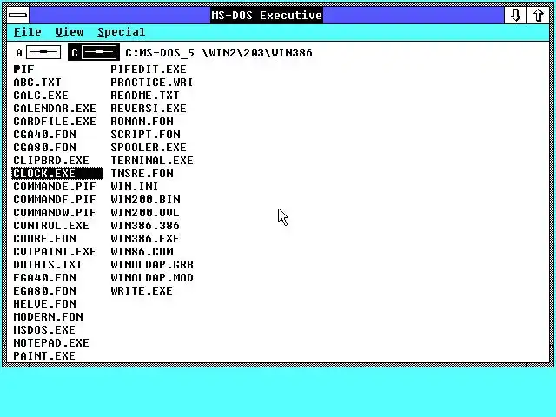Select COMMANDW.PIF
Viewport: 556px width, 417px height.
pyautogui.click(x=55, y=212)
